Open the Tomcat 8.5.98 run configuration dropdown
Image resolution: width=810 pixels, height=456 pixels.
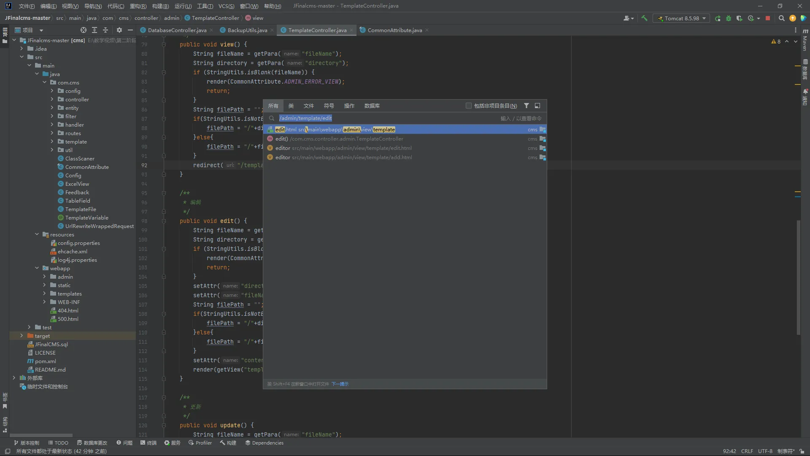click(682, 18)
